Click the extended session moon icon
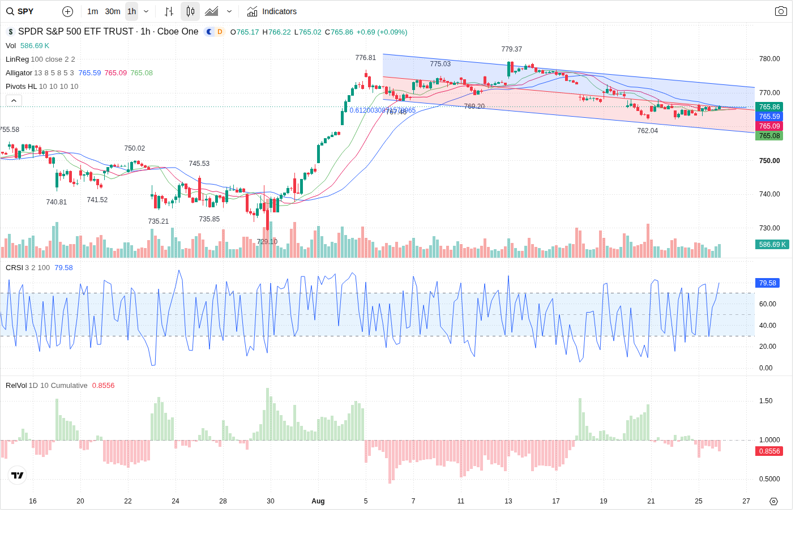 click(x=209, y=32)
